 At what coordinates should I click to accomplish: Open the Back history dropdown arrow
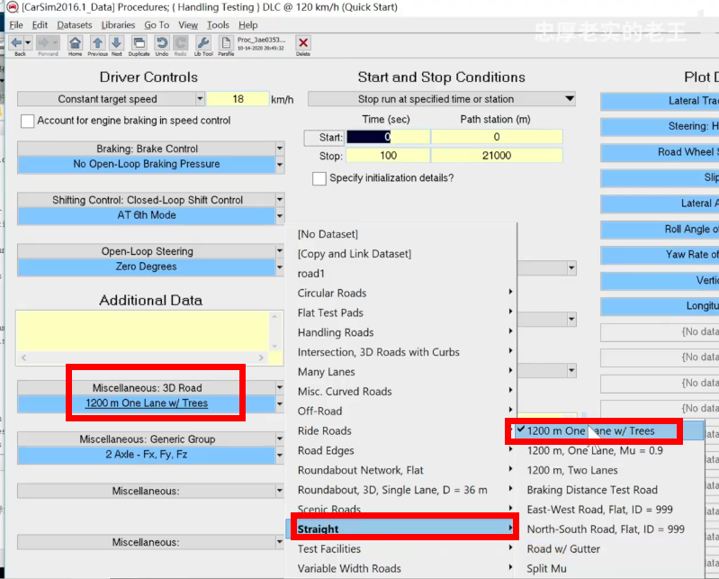click(x=28, y=43)
